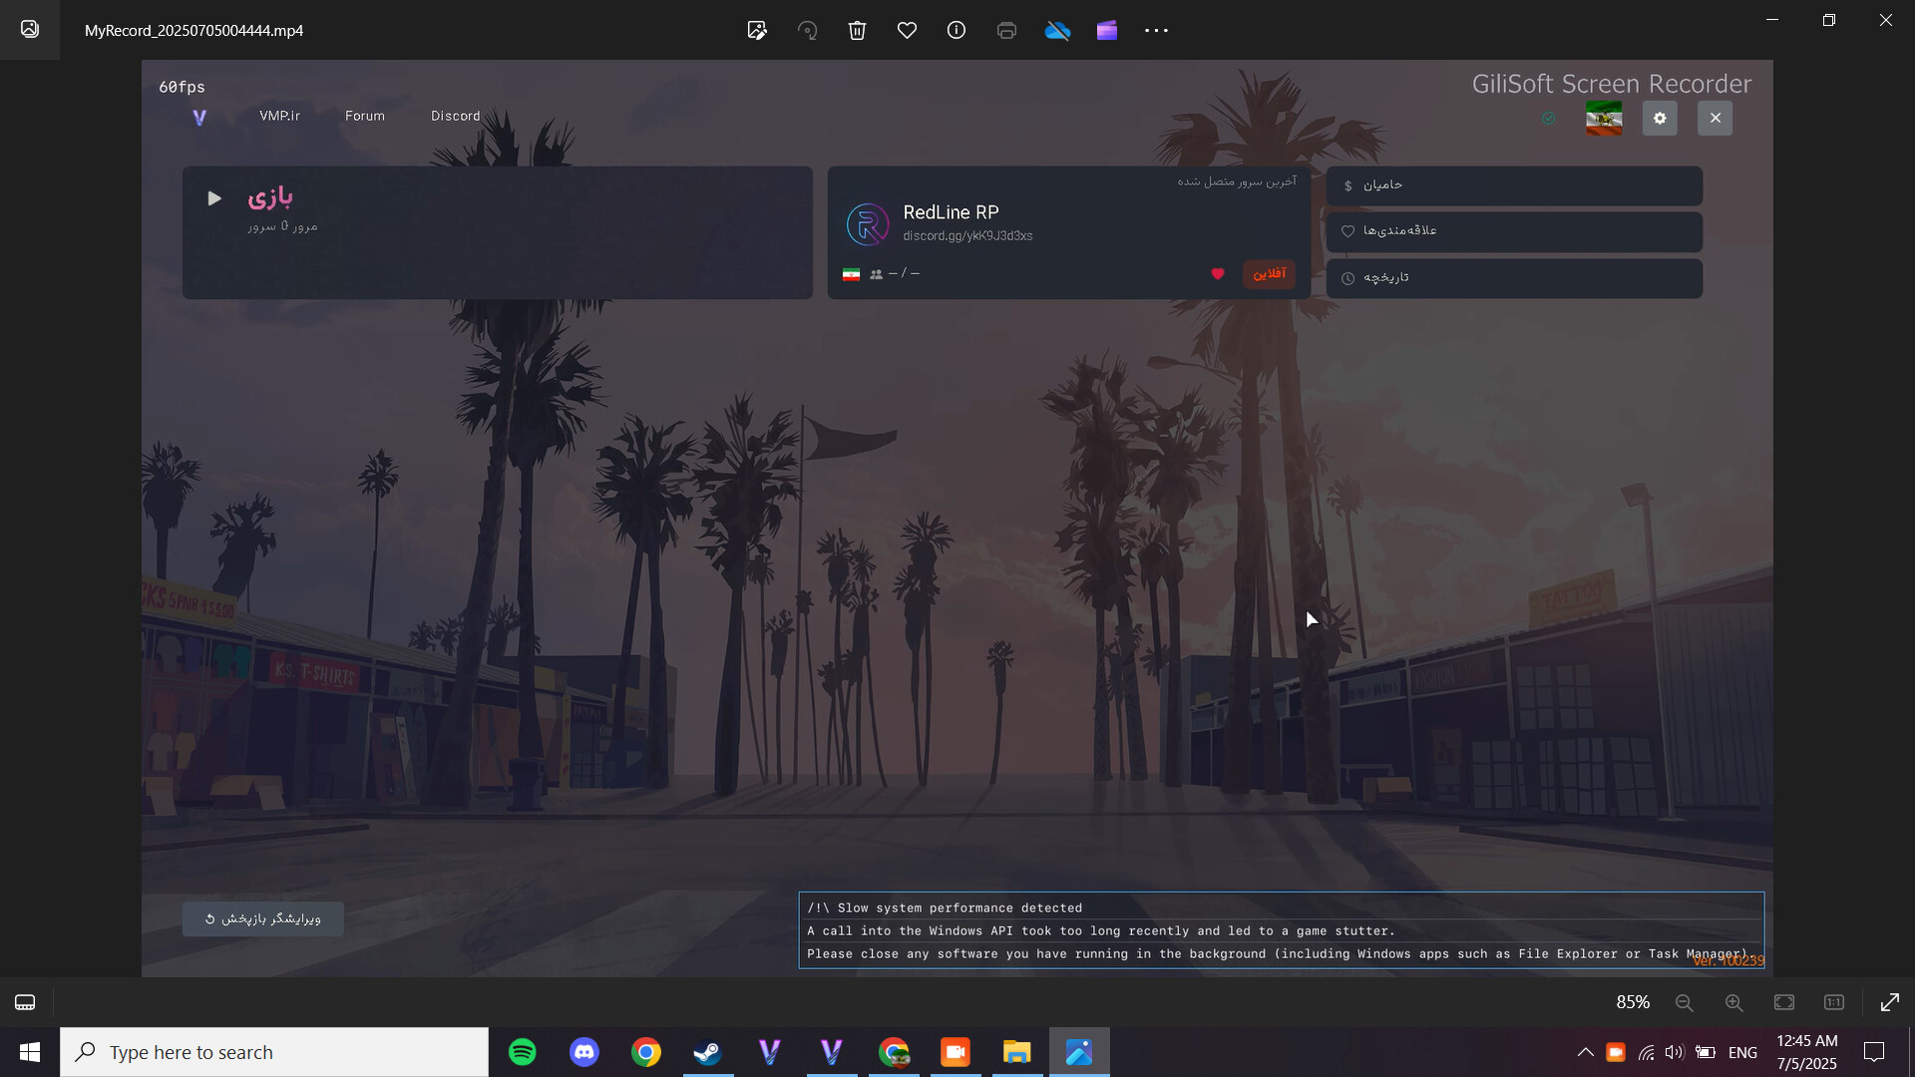The width and height of the screenshot is (1915, 1077).
Task: Open the print icon
Action: (x=1006, y=30)
